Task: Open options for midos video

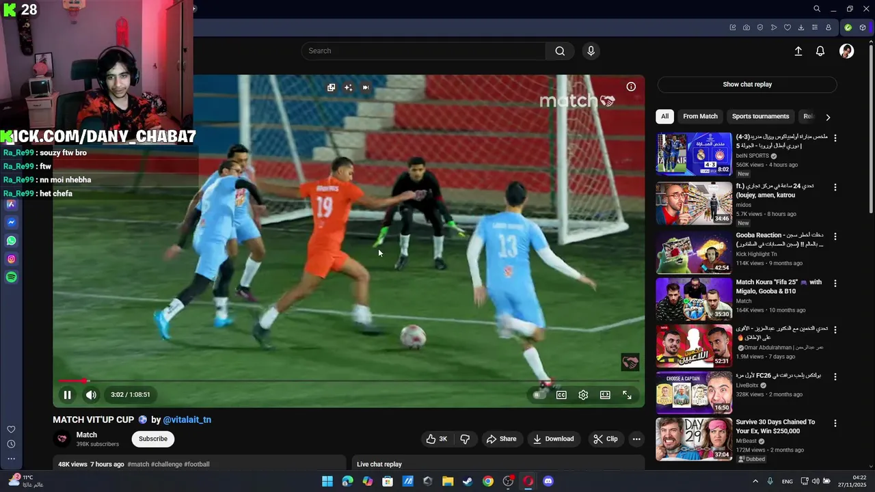Action: tap(835, 187)
